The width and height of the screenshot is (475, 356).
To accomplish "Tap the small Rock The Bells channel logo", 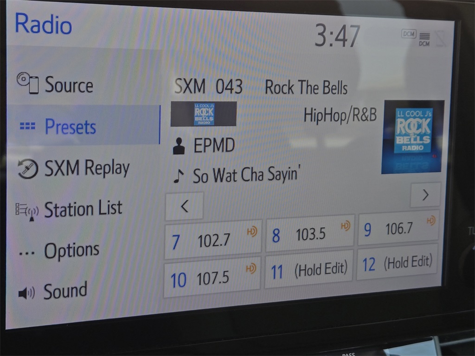I will tap(204, 114).
